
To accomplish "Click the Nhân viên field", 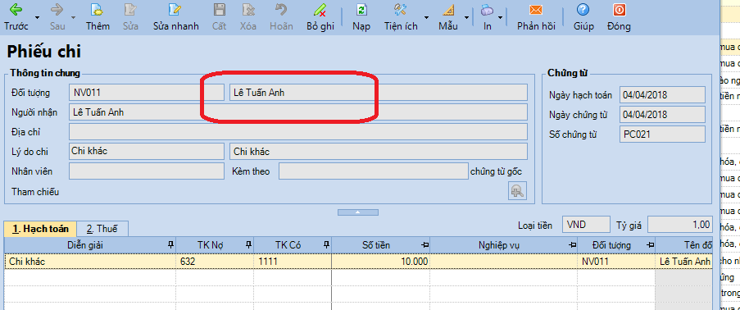I will click(x=147, y=171).
